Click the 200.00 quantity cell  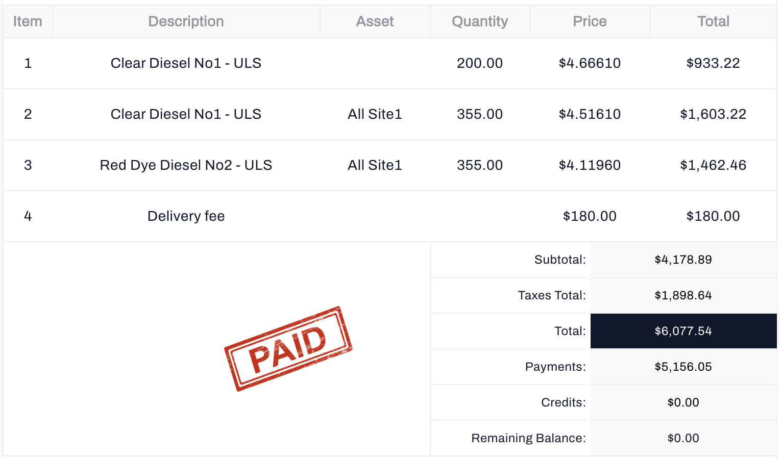pos(479,63)
